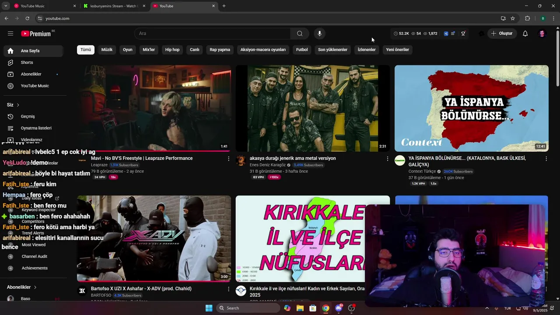
Task: Select the Müzik filter chip
Action: tap(107, 49)
